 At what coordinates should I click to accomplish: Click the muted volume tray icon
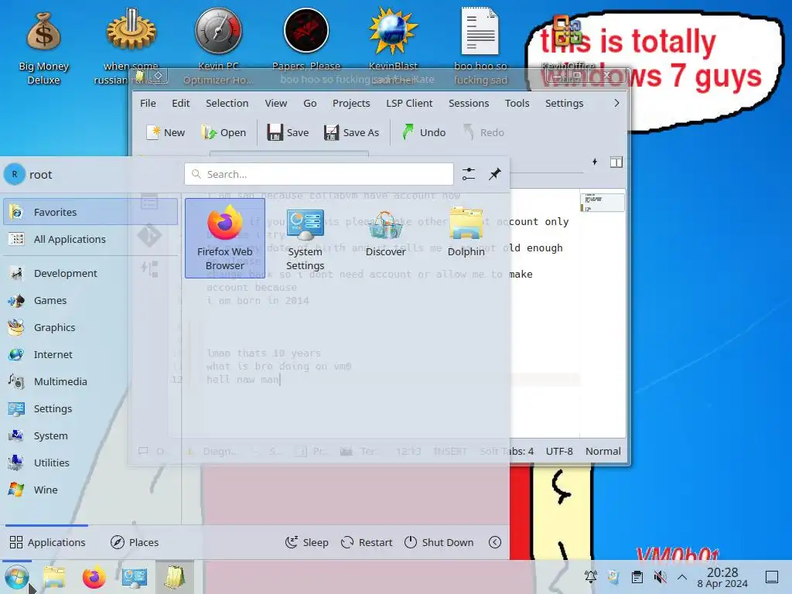tap(660, 577)
